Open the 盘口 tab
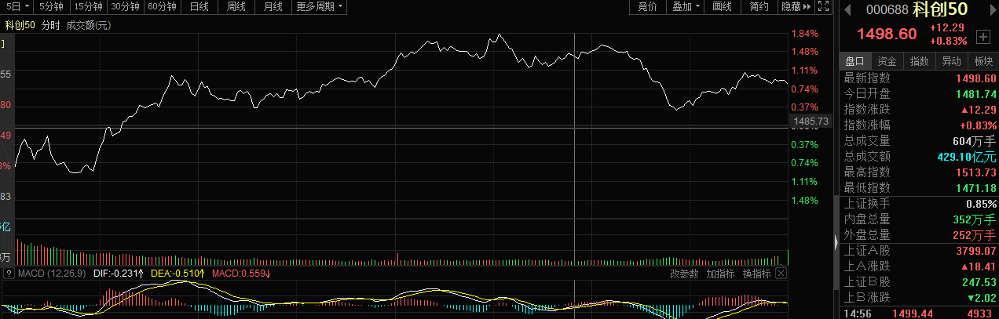Image resolution: width=999 pixels, height=319 pixels. tap(854, 61)
